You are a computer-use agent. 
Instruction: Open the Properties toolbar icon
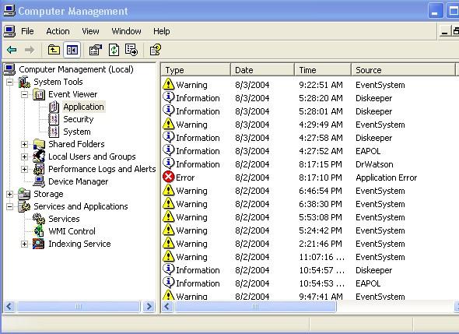coord(96,50)
